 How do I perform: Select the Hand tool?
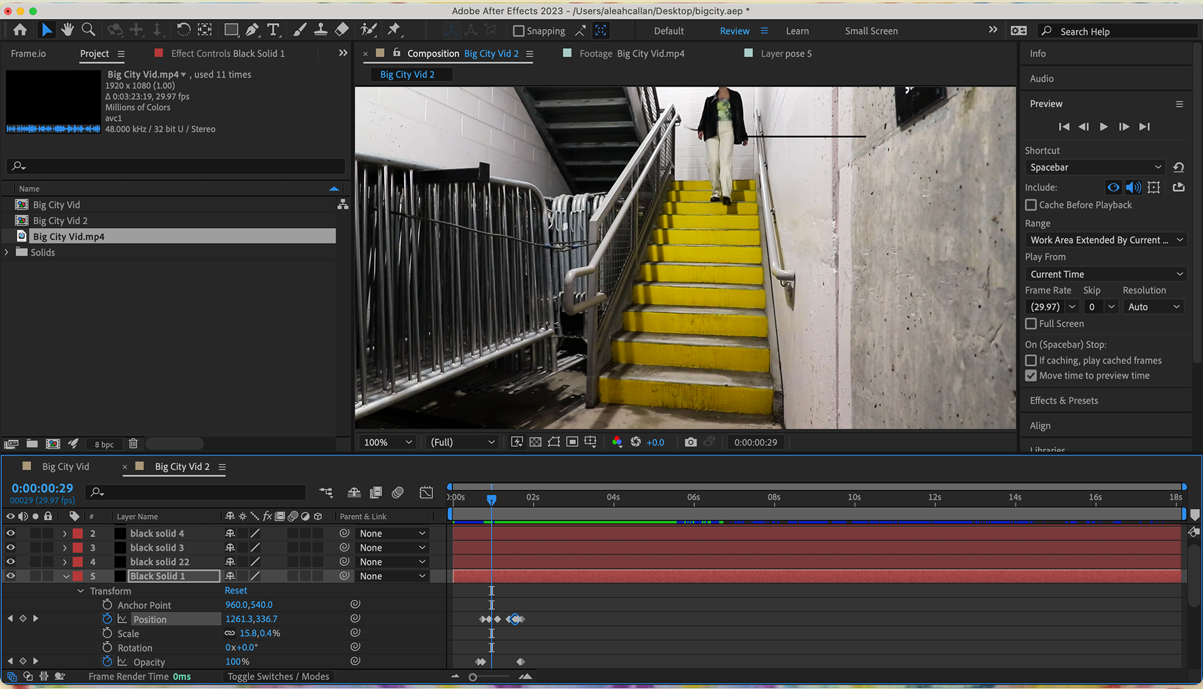point(67,29)
